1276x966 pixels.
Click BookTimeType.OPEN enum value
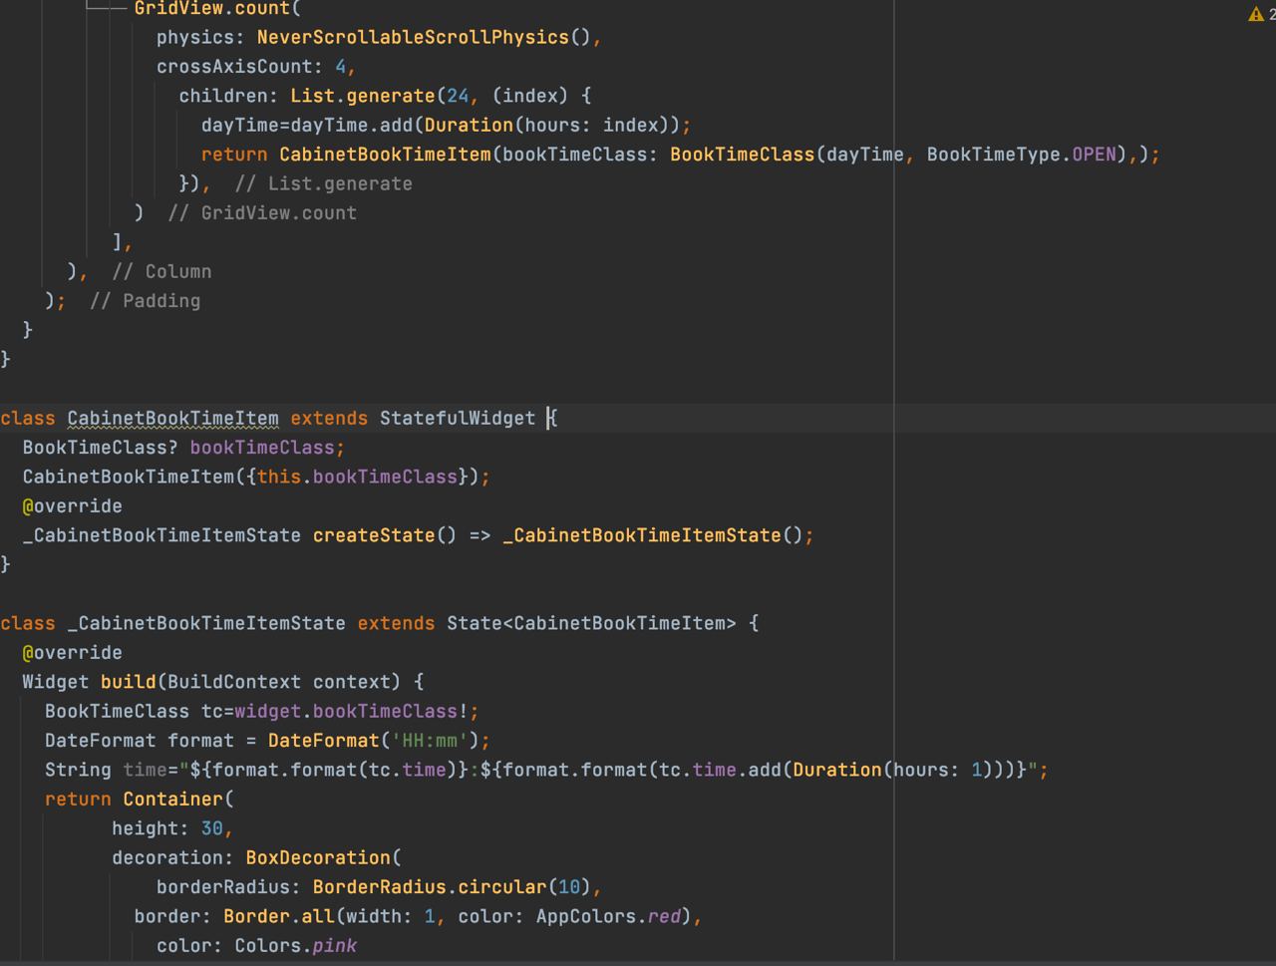tap(1021, 155)
